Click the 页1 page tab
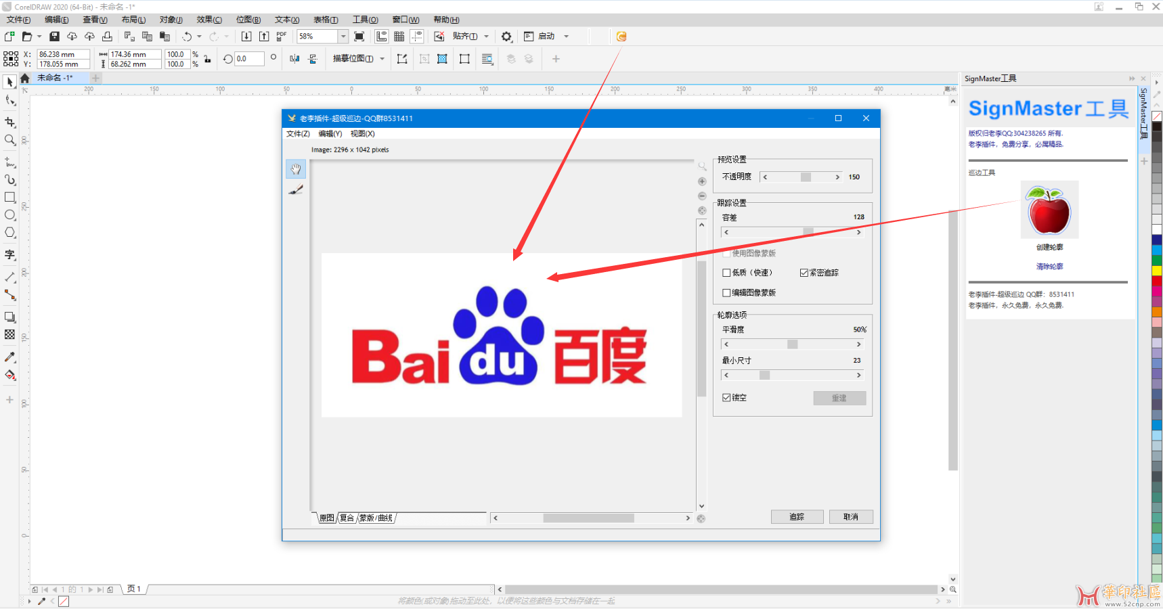The image size is (1163, 609). (x=135, y=589)
